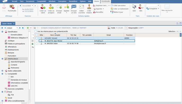The width and height of the screenshot is (182, 104).
Task: Check the LECLERC Vincent row checkbox
Action: pyautogui.click(x=37, y=38)
